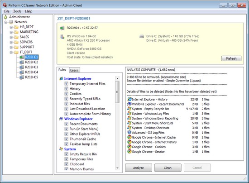Uncheck Temporary Internet Files
Screen dimensions: 249x183
(x=67, y=83)
